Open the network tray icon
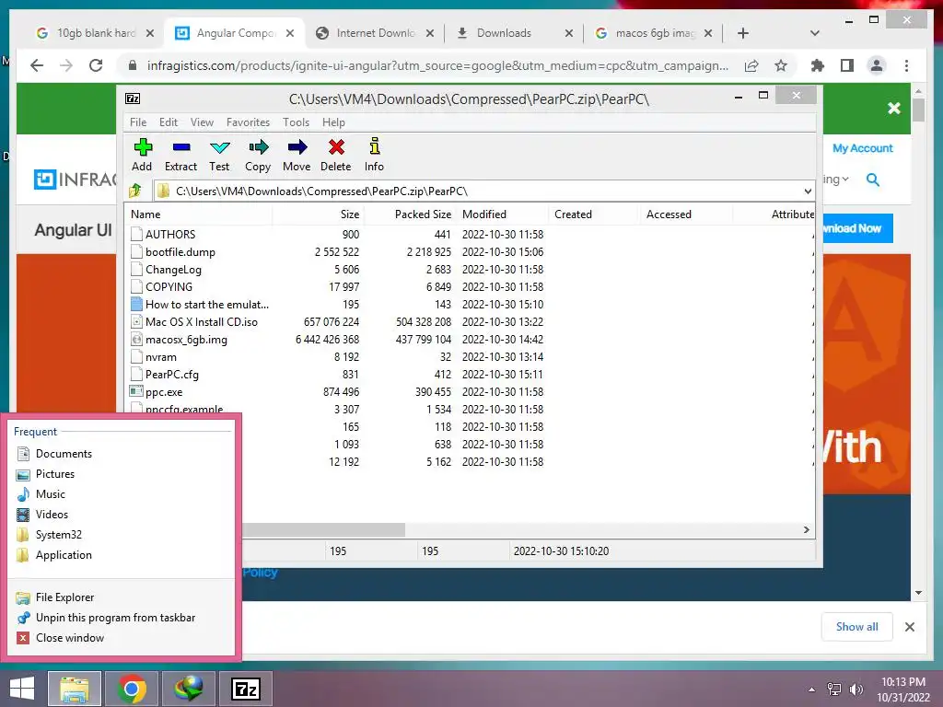The image size is (943, 707). [x=834, y=690]
